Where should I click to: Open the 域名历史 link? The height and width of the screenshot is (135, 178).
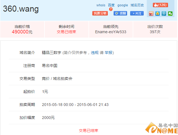click(x=137, y=5)
